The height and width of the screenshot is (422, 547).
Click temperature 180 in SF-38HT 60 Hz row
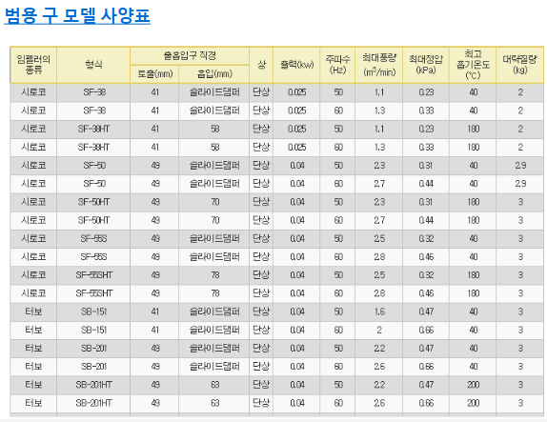(474, 148)
